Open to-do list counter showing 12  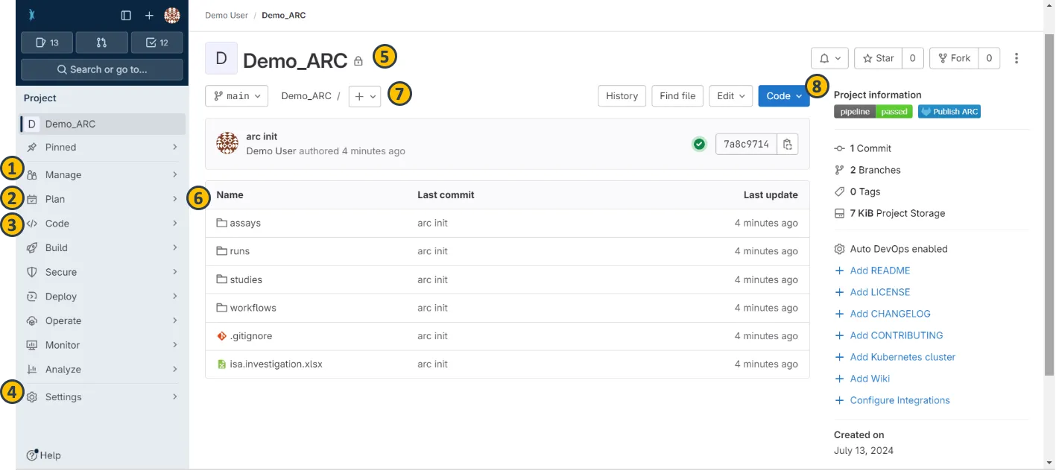point(156,42)
